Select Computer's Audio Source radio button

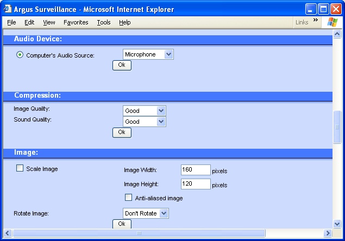(x=20, y=54)
